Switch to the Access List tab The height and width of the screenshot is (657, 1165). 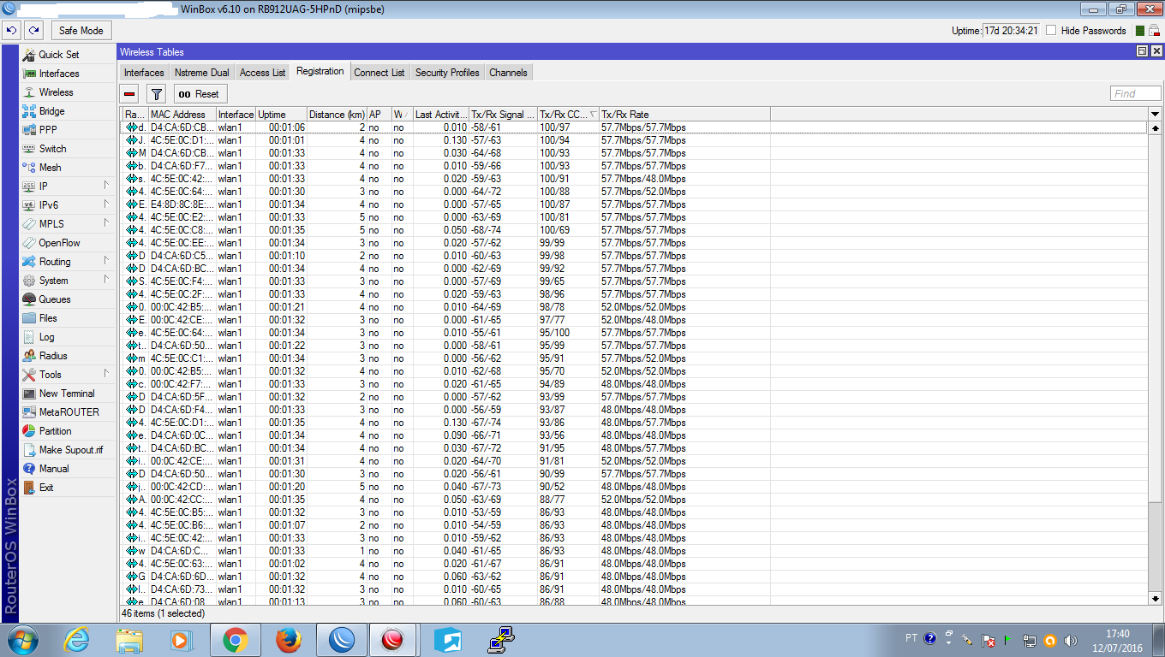coord(263,73)
